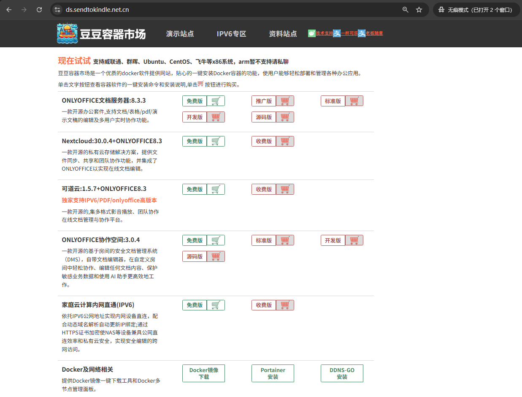
Task: Click the Nextcloud:30.0.4+ONLYOFFICE8.3 title
Action: point(112,141)
